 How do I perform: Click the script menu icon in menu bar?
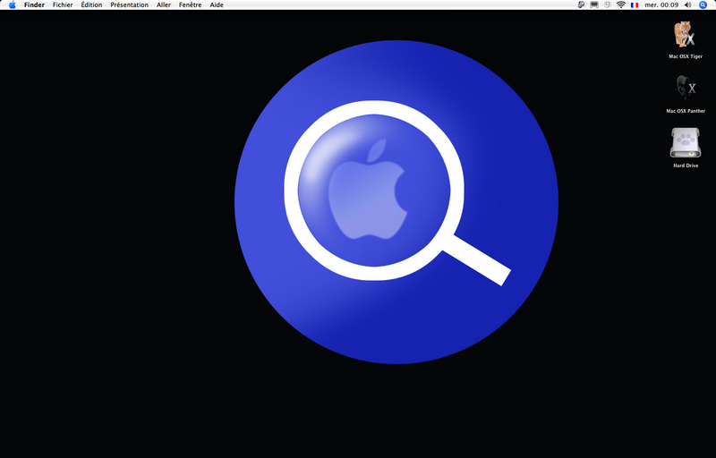[x=581, y=5]
